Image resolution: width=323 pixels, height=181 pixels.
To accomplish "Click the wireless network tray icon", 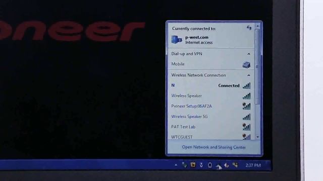I will [x=218, y=166].
